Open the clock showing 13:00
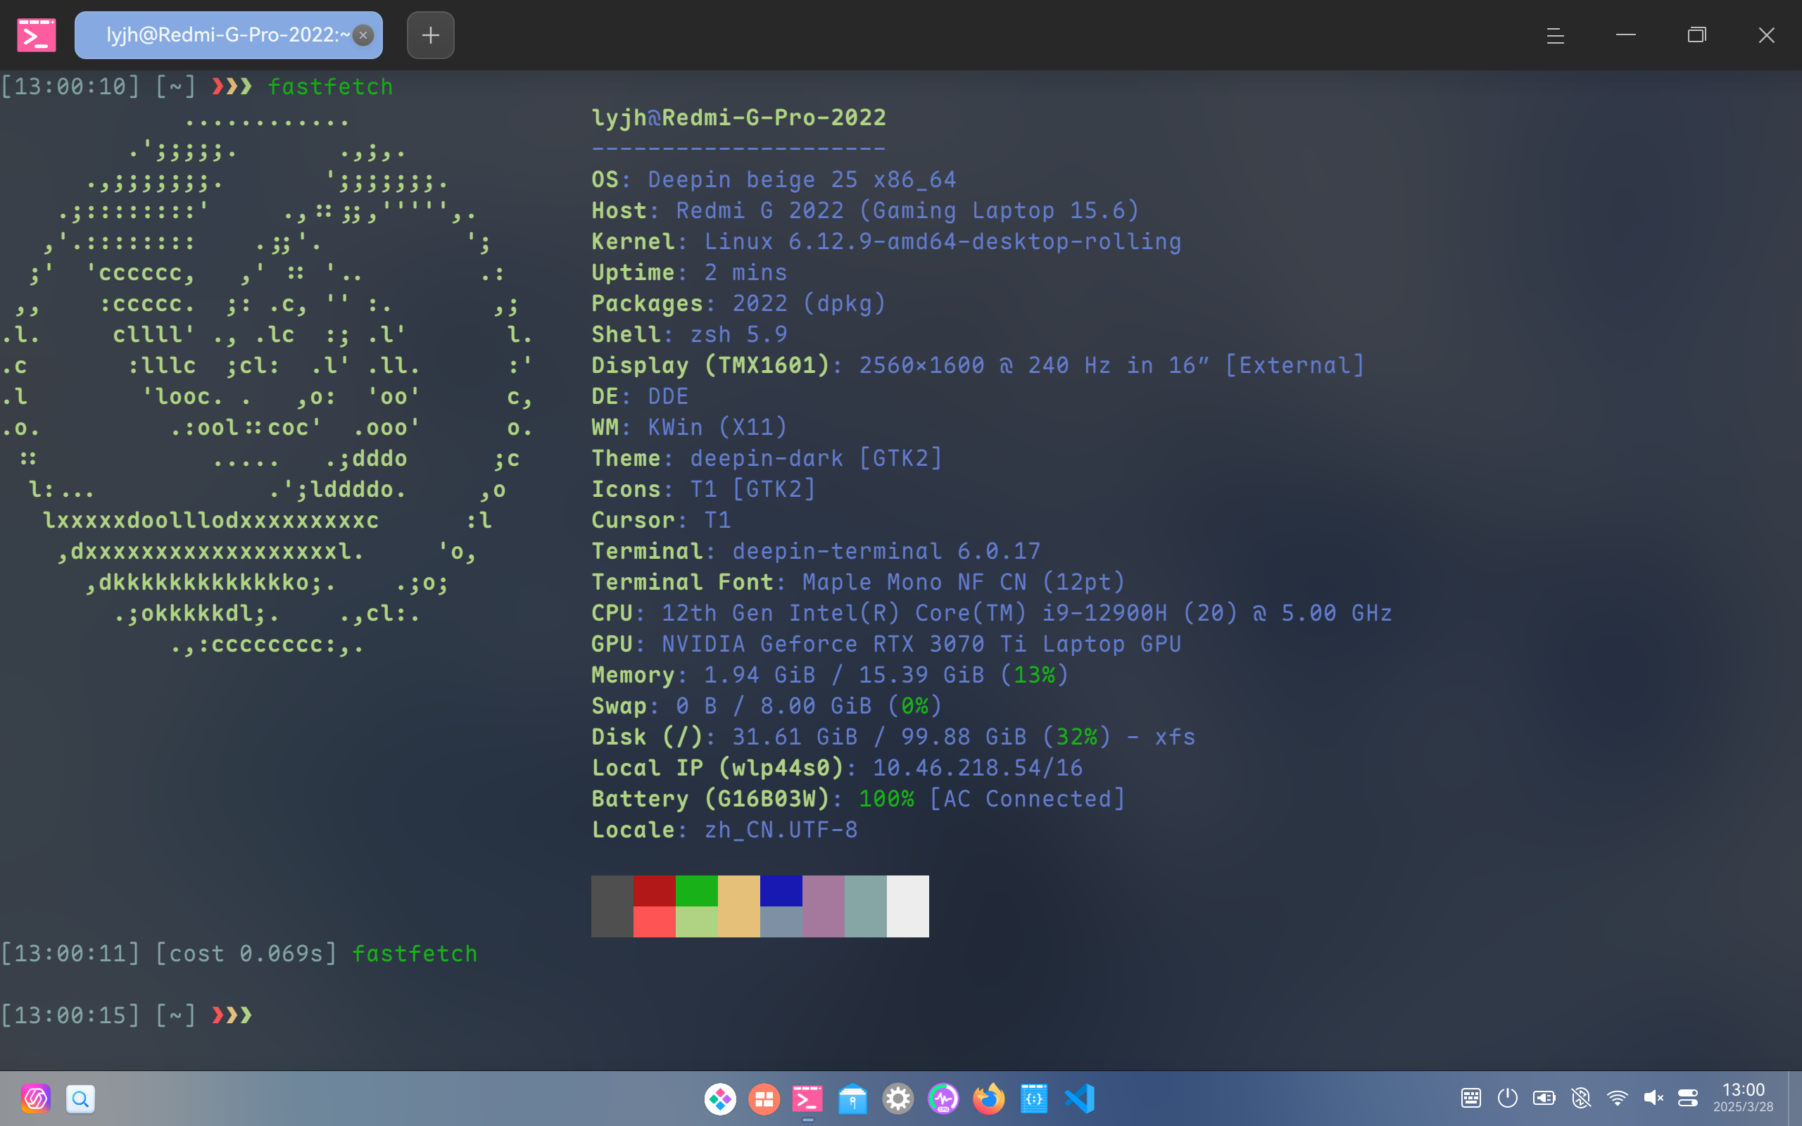The height and width of the screenshot is (1126, 1802). [1743, 1097]
